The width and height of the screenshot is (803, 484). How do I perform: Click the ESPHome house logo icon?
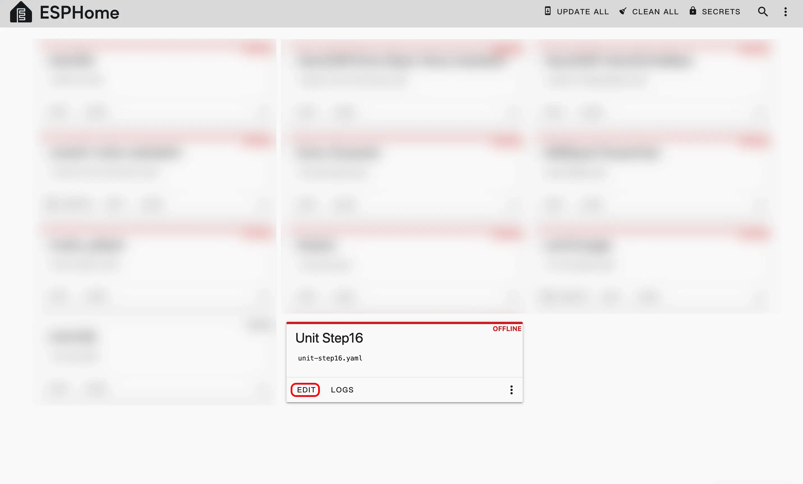click(x=21, y=12)
